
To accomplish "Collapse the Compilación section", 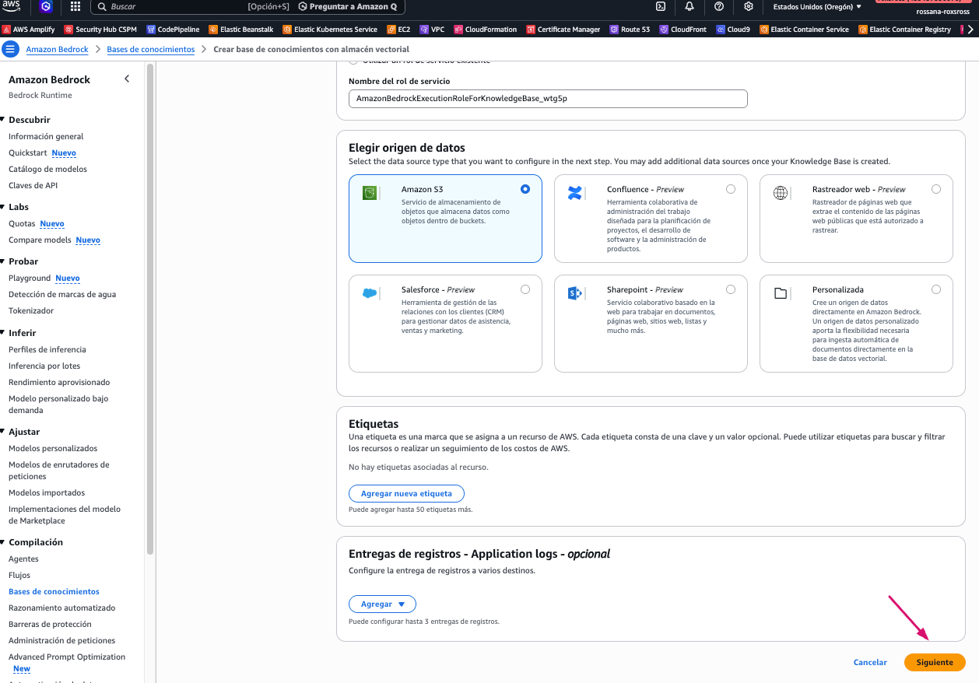I will coord(3,542).
